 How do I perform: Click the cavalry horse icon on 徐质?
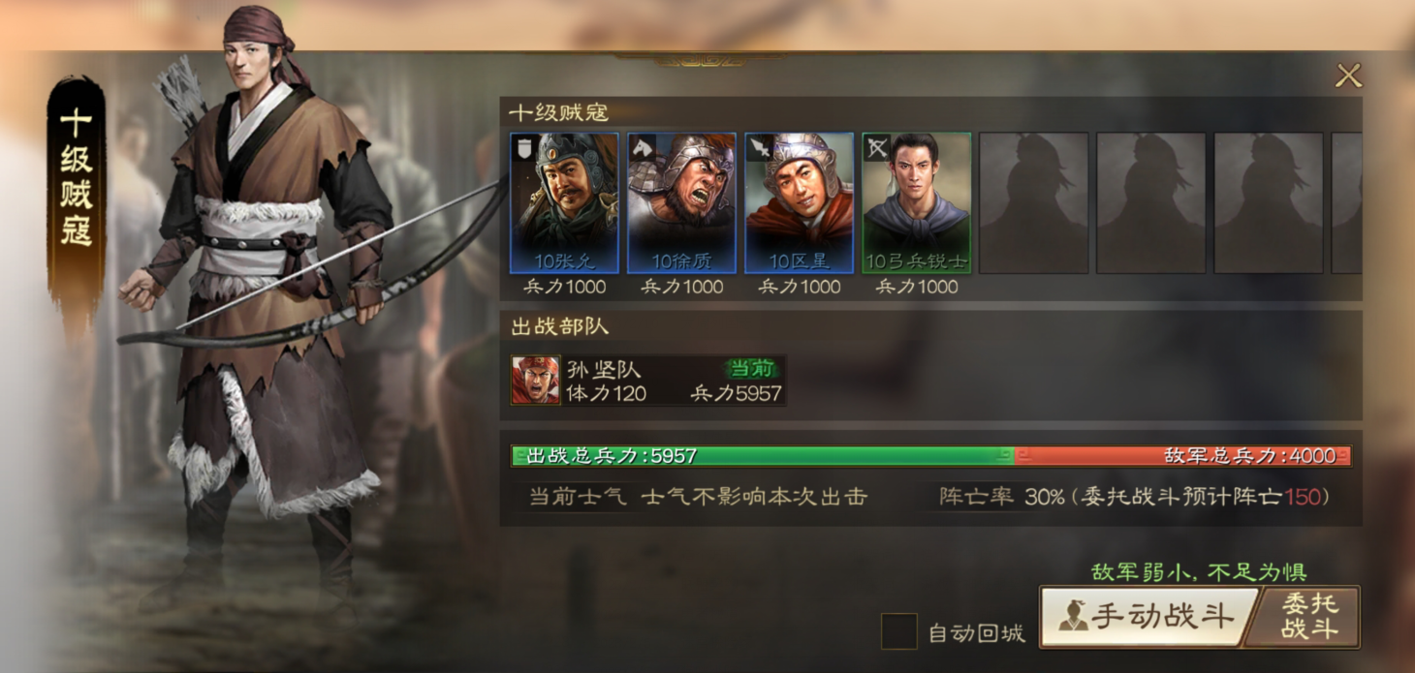(642, 147)
